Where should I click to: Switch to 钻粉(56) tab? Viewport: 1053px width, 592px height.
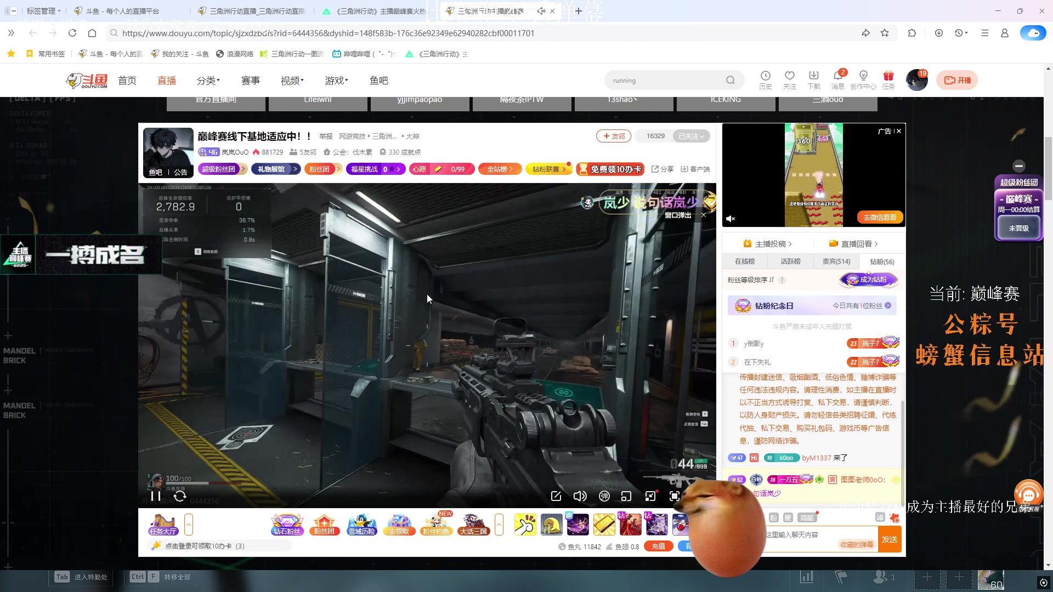tap(882, 262)
